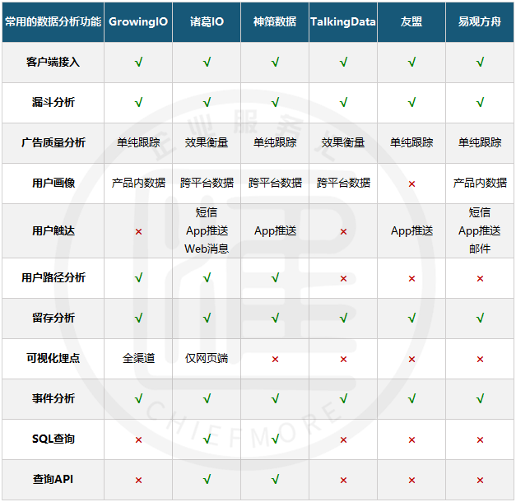Click the green check for 神策数据 用户路径分析
516x502 pixels.
point(275,278)
